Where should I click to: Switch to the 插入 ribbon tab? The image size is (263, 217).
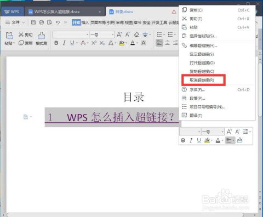85,22
